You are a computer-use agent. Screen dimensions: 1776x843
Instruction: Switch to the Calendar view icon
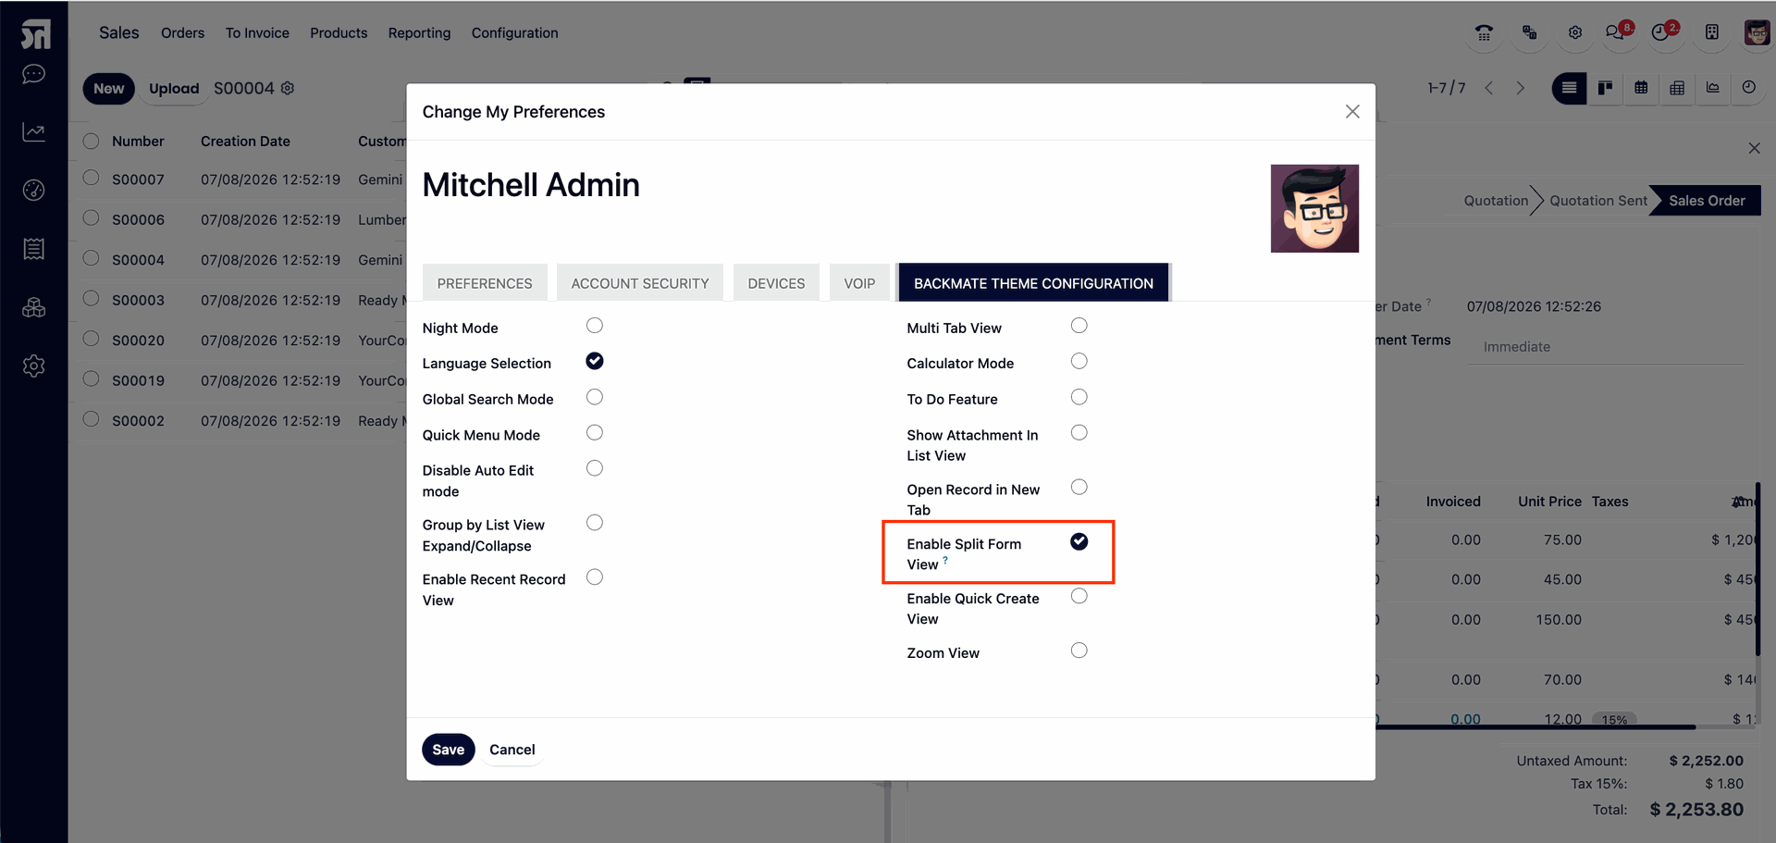pyautogui.click(x=1641, y=88)
